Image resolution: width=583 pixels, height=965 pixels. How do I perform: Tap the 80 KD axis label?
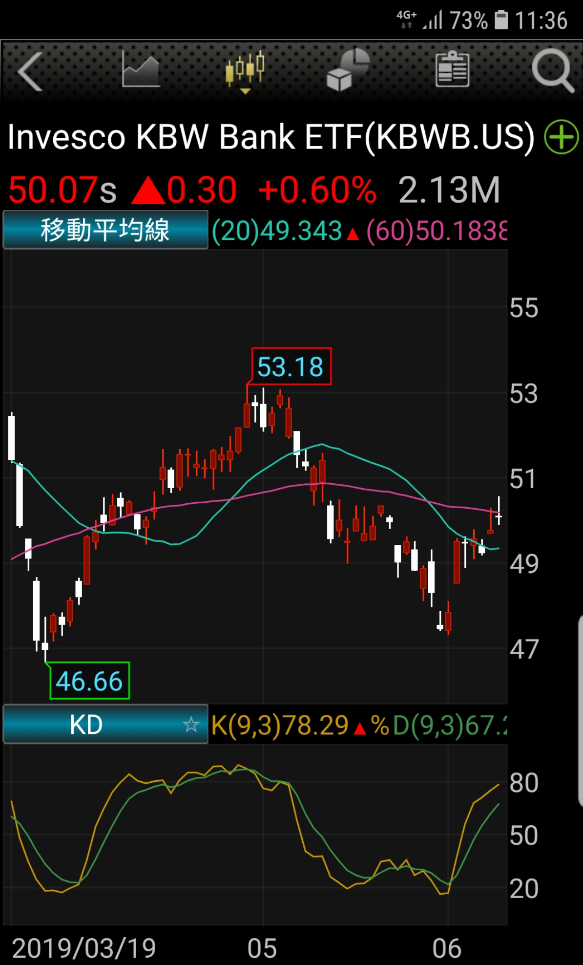[524, 783]
